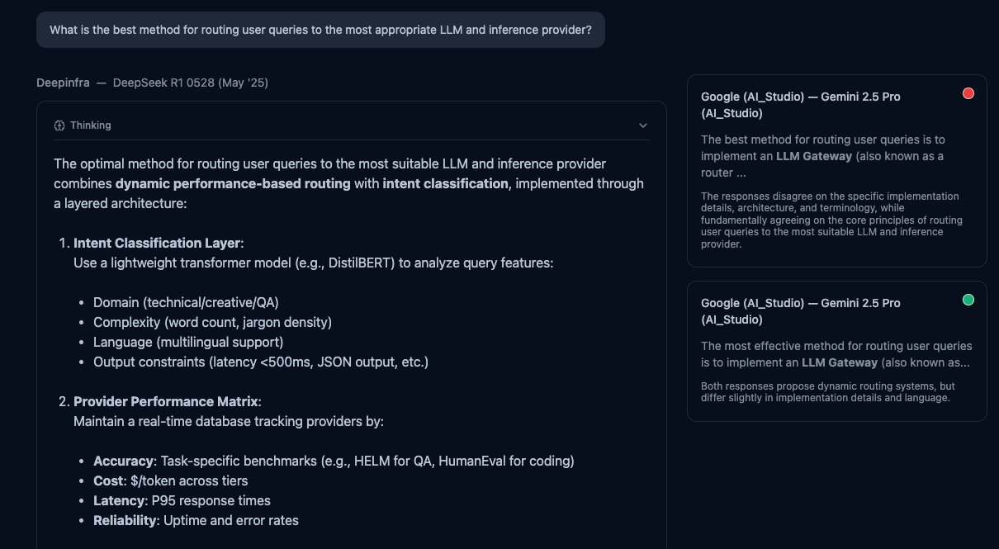
Task: Toggle the Thinking label to show reasoning
Action: pyautogui.click(x=90, y=125)
